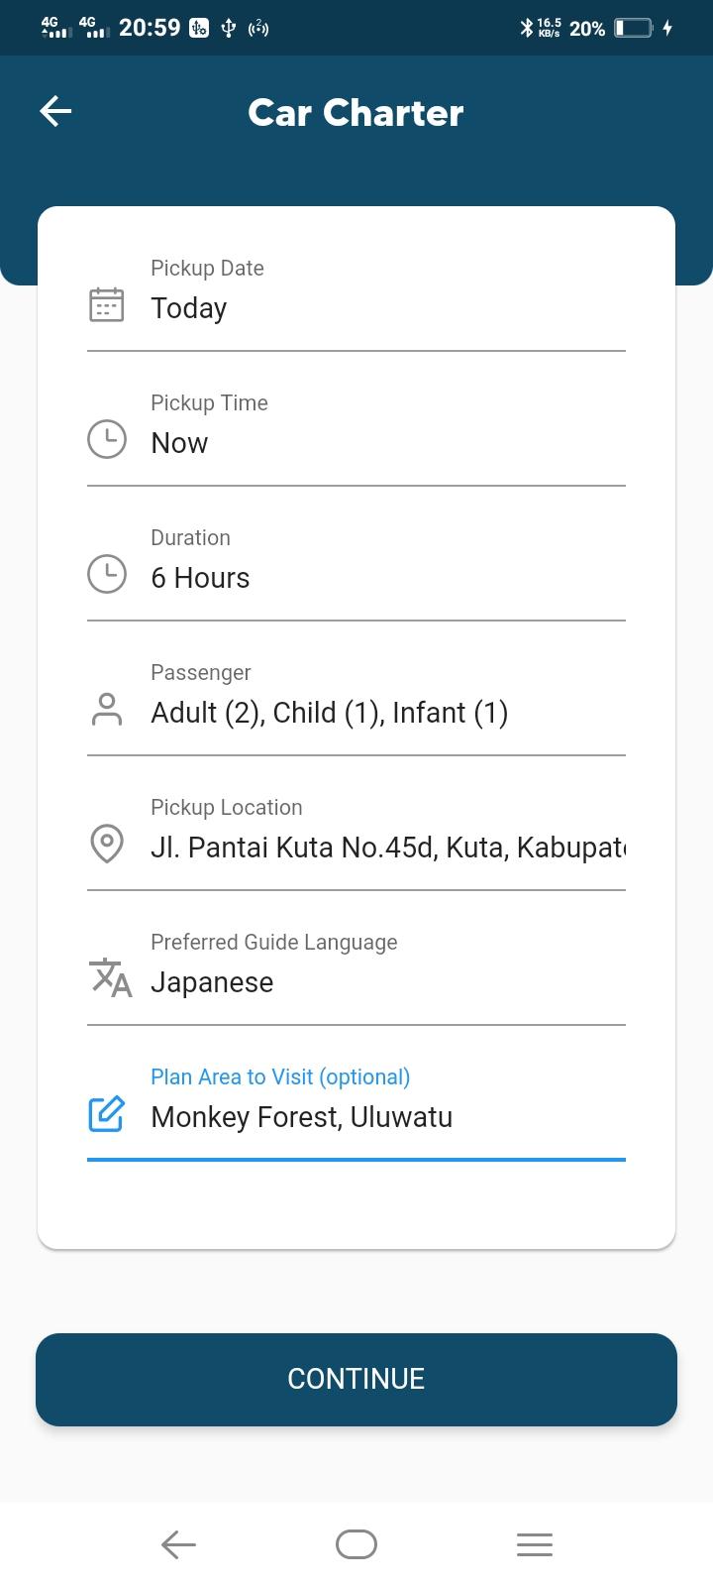Tap the map pin icon for Pickup Location
Screen dimensions: 713x1586
(x=107, y=844)
